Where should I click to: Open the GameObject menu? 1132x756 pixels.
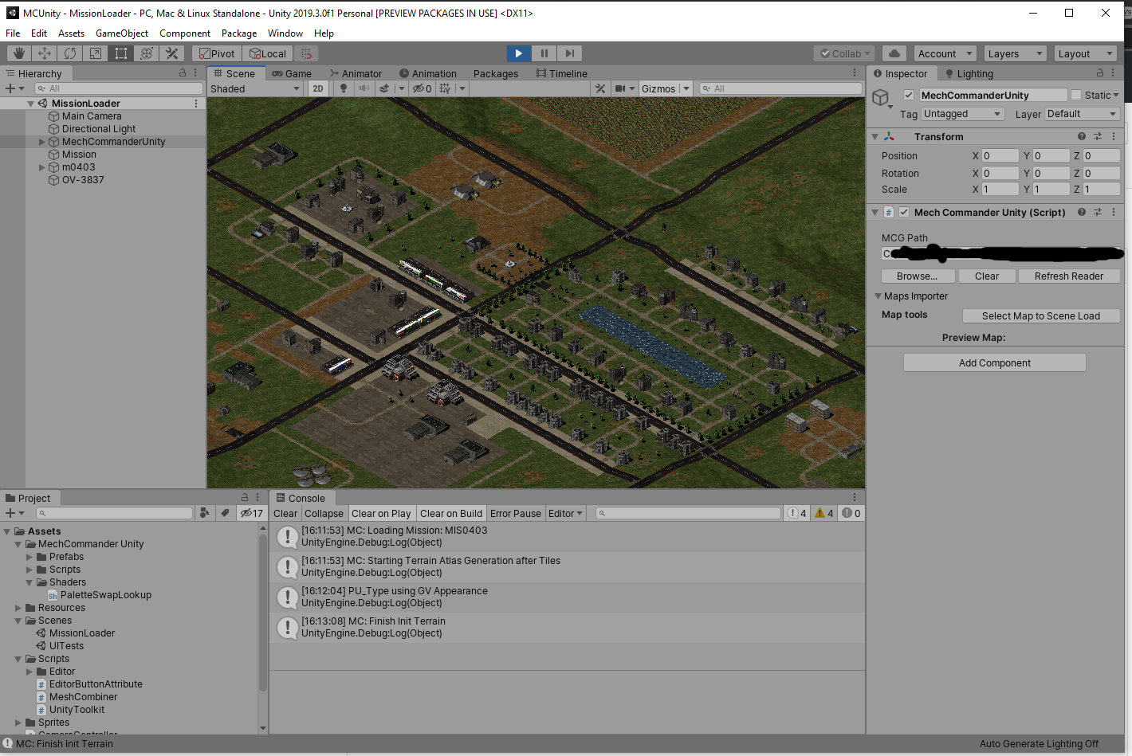click(x=122, y=33)
